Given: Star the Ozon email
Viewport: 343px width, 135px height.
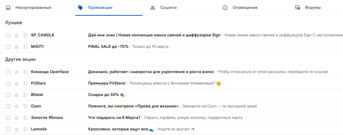Looking at the screenshot, I should 17,106.
